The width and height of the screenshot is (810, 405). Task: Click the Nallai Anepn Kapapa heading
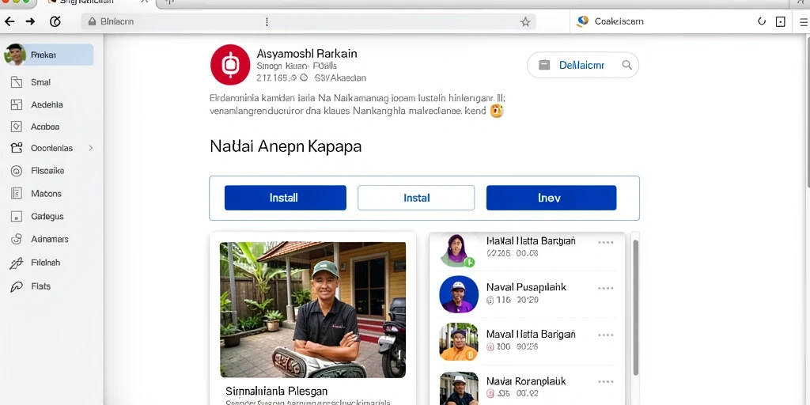click(285, 146)
